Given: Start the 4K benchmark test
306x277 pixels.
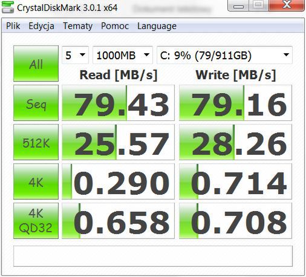Looking at the screenshot, I should (36, 181).
